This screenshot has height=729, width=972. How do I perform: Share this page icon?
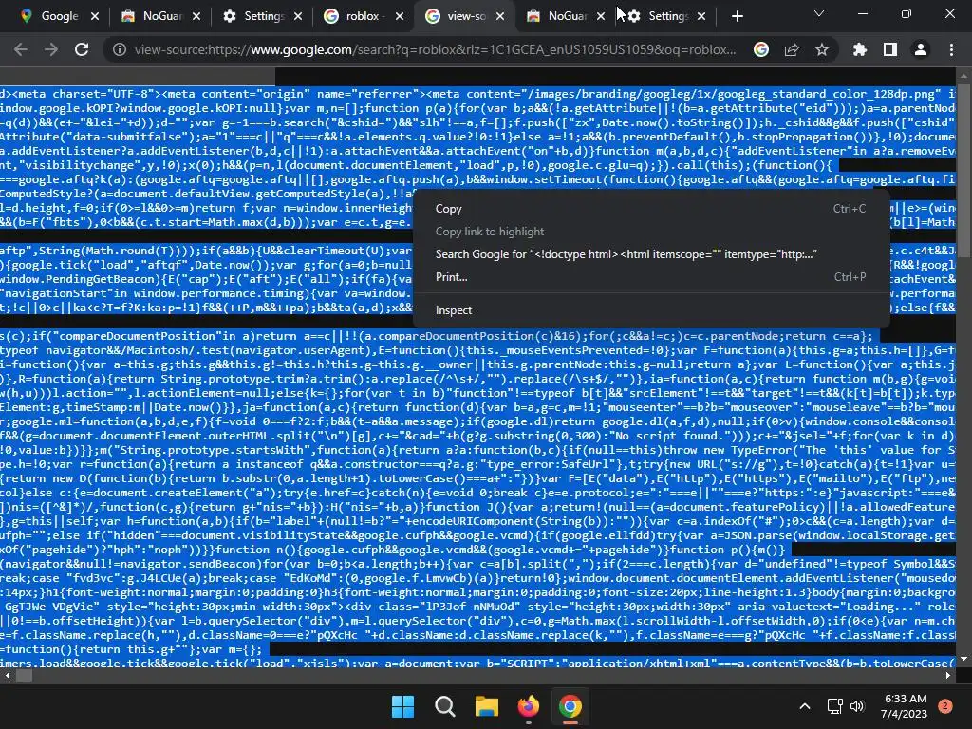click(x=792, y=49)
